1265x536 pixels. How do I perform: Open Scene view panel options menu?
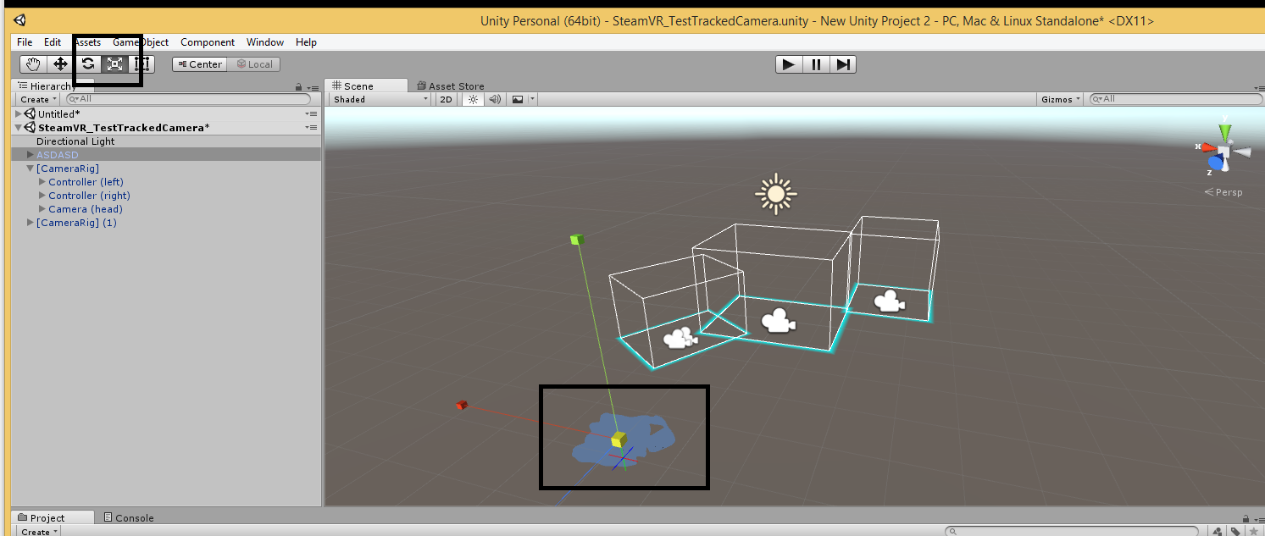point(1257,87)
